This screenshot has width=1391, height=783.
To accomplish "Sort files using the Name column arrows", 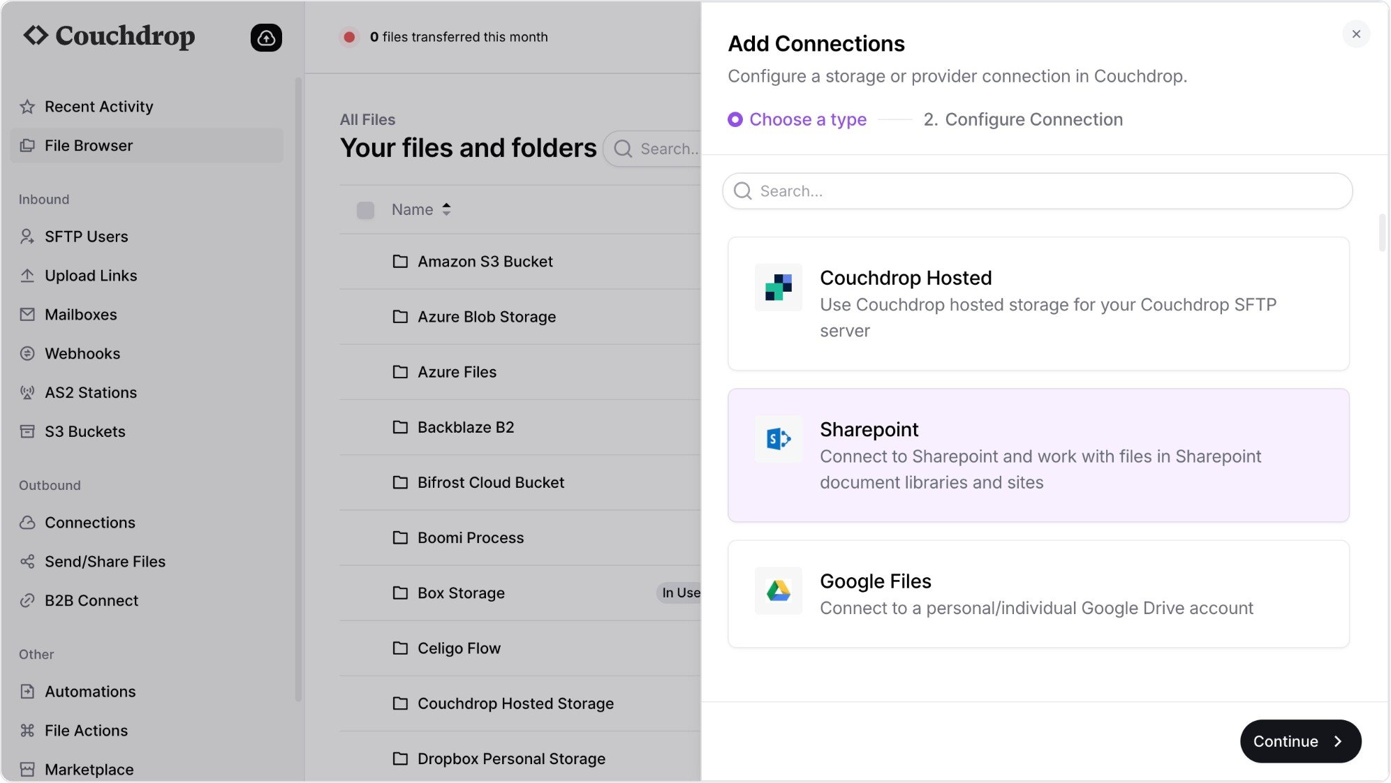I will point(446,209).
